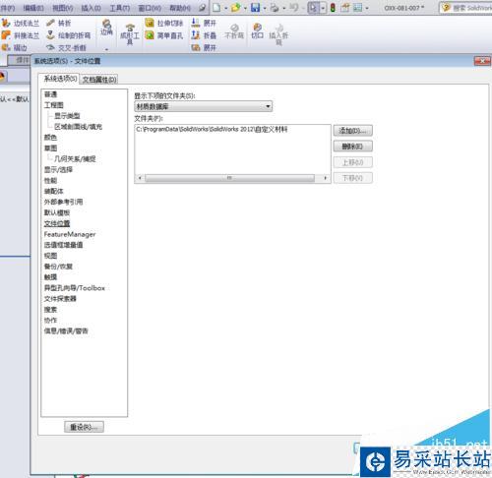This screenshot has width=492, height=478.
Task: Open the 帮助(H) menu
Action: point(180,8)
